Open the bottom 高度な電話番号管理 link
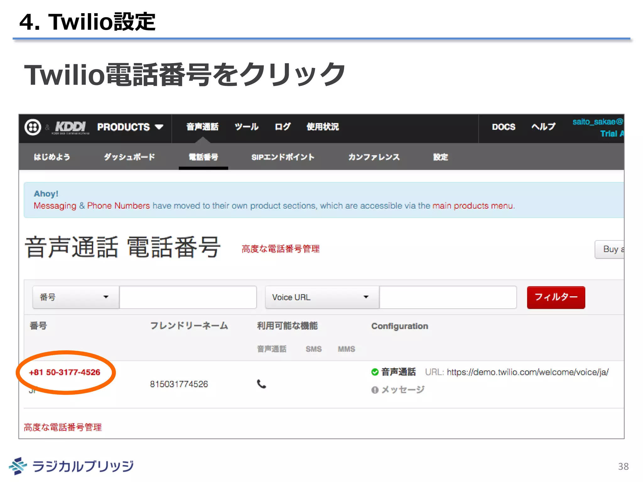The height and width of the screenshot is (482, 643). (63, 427)
